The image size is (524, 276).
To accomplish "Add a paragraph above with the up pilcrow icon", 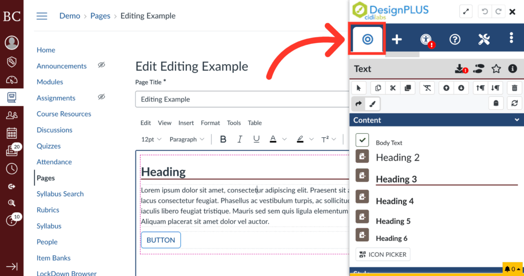I will (480, 88).
